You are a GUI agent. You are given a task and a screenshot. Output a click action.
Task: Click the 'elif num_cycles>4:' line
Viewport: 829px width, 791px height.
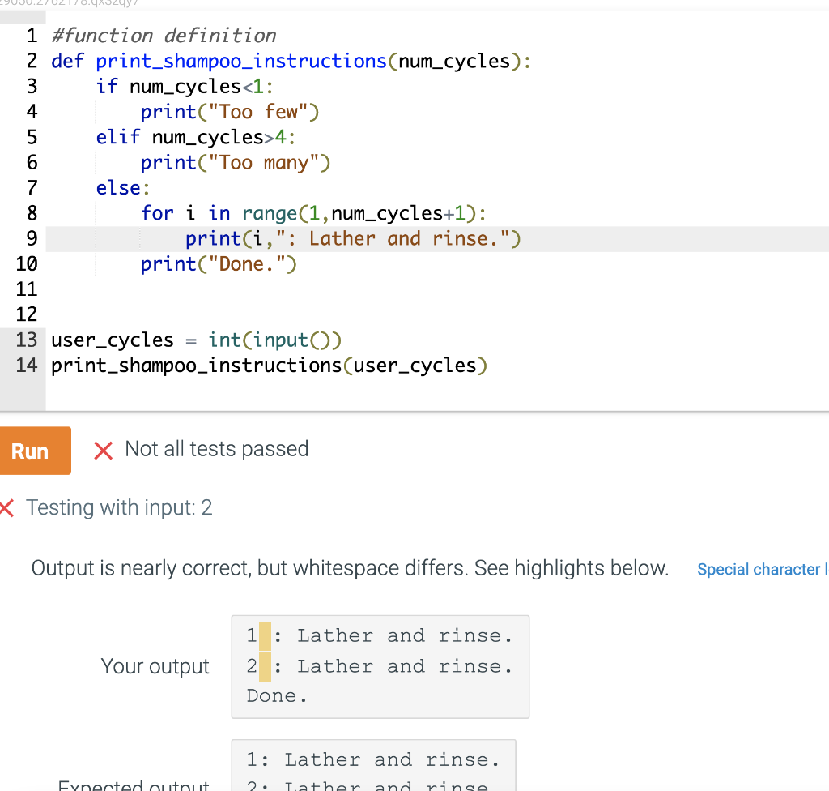(196, 137)
